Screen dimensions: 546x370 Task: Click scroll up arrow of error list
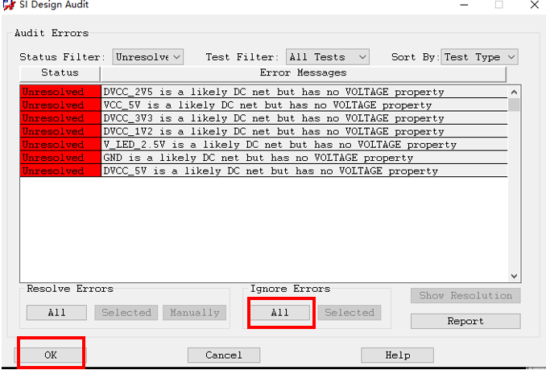point(514,92)
